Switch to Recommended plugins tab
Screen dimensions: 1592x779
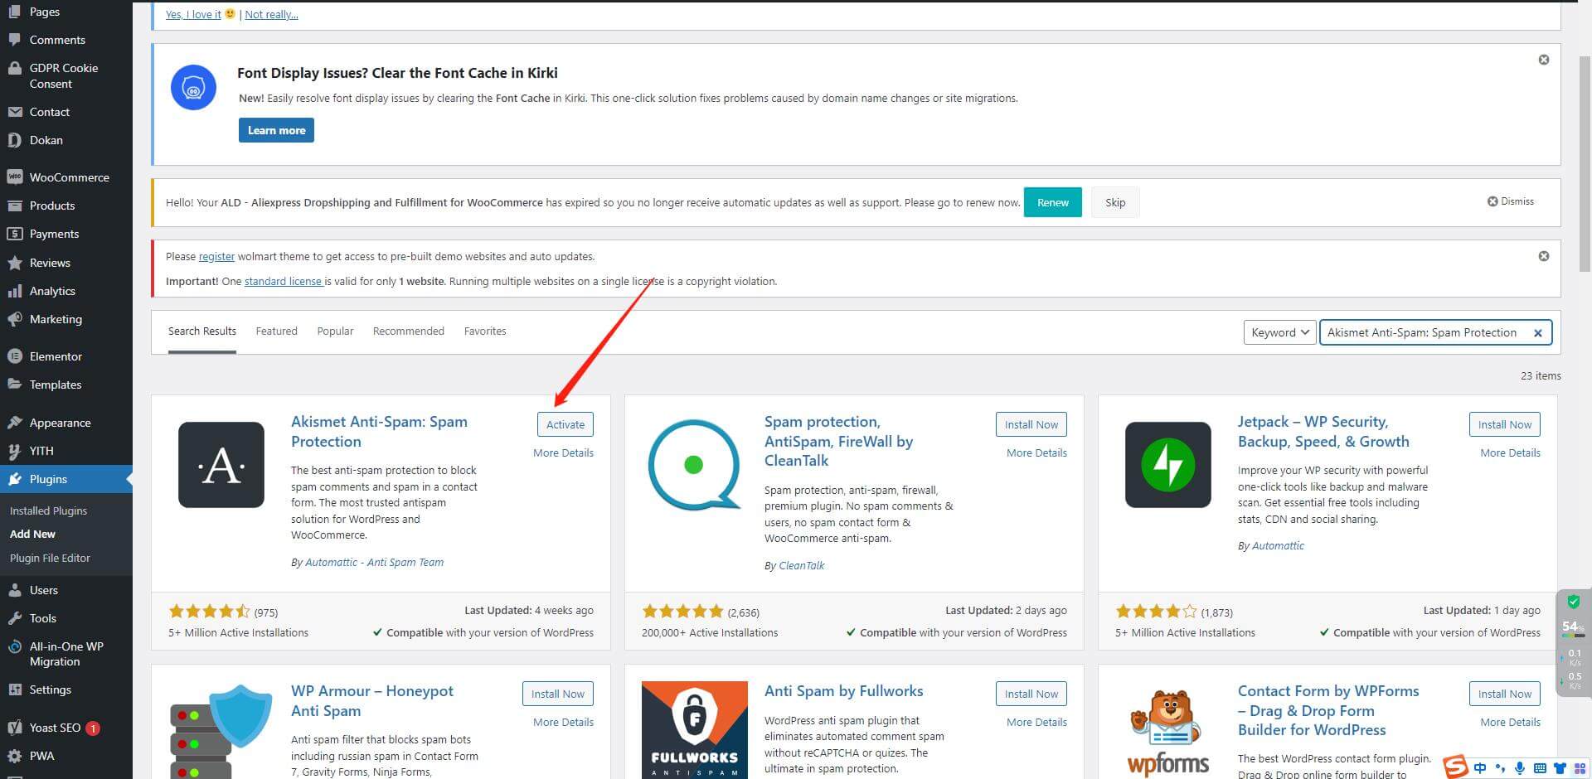pyautogui.click(x=409, y=331)
